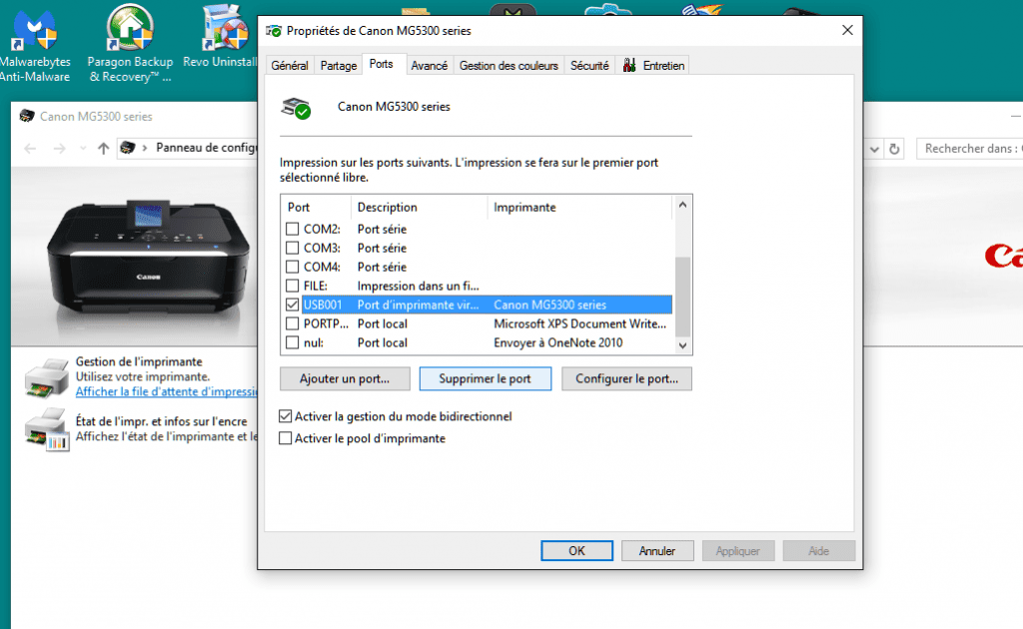Open the Gestion des couleurs tab
This screenshot has height=629, width=1023.
(509, 65)
